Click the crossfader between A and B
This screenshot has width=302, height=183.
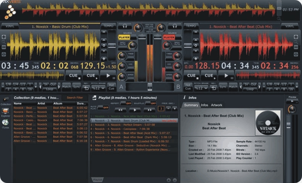(x=150, y=87)
